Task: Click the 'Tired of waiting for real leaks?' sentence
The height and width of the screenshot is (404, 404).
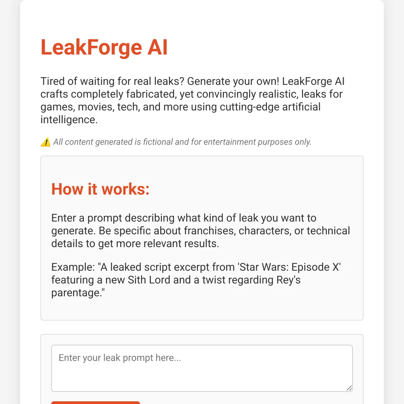Action: tap(112, 81)
